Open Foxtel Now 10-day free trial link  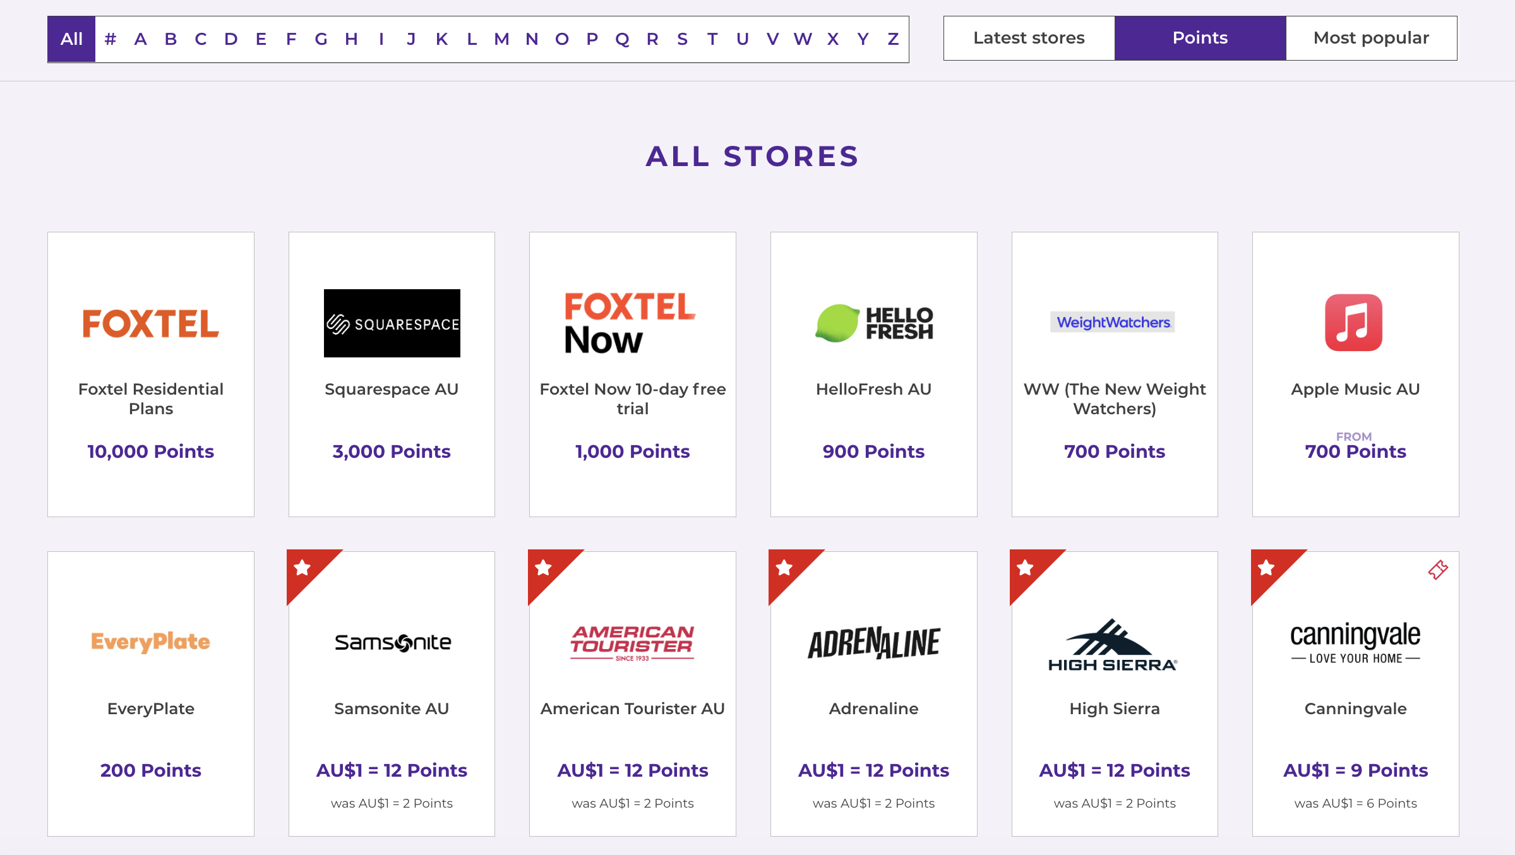click(x=633, y=398)
